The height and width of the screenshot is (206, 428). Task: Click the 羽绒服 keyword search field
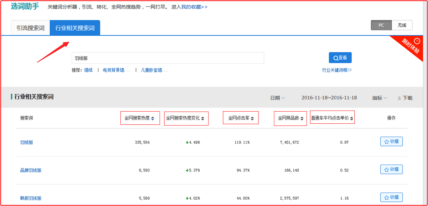[x=168, y=58]
